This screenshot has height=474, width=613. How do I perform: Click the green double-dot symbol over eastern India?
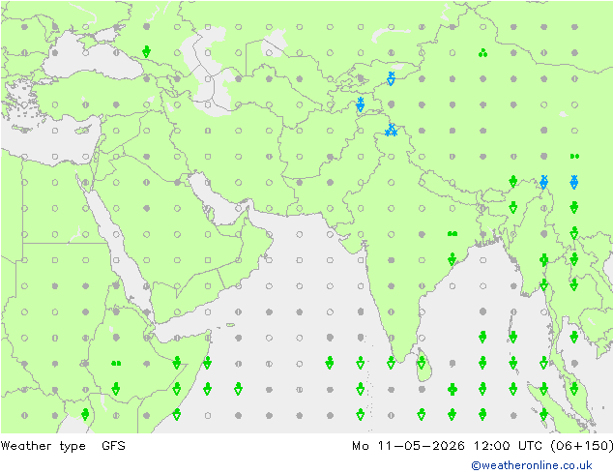(x=452, y=234)
